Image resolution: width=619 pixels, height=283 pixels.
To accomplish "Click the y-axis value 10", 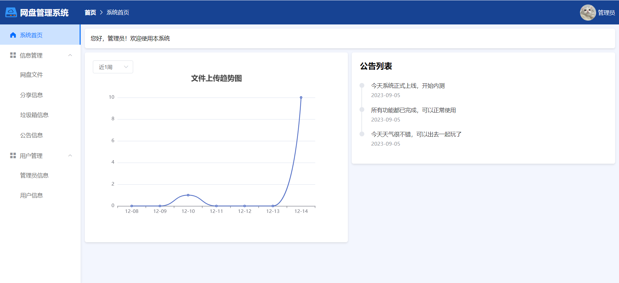I will click(x=112, y=97).
